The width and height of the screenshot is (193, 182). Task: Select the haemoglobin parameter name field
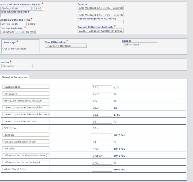click(26, 87)
